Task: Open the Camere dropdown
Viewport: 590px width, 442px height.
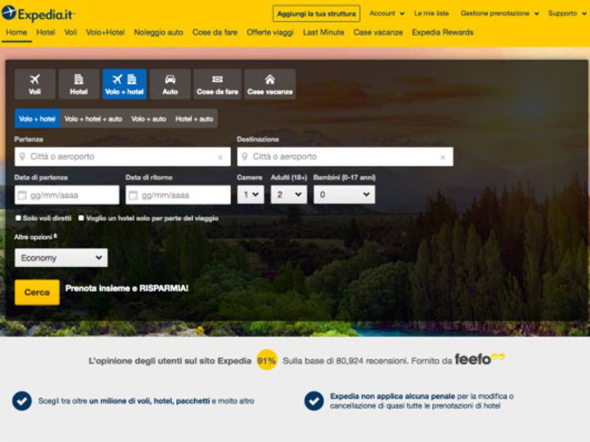Action: pyautogui.click(x=251, y=195)
